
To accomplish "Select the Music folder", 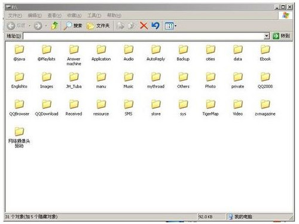I will (x=129, y=80).
